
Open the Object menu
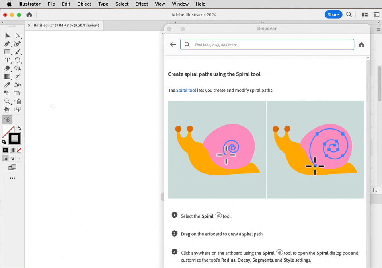(84, 4)
